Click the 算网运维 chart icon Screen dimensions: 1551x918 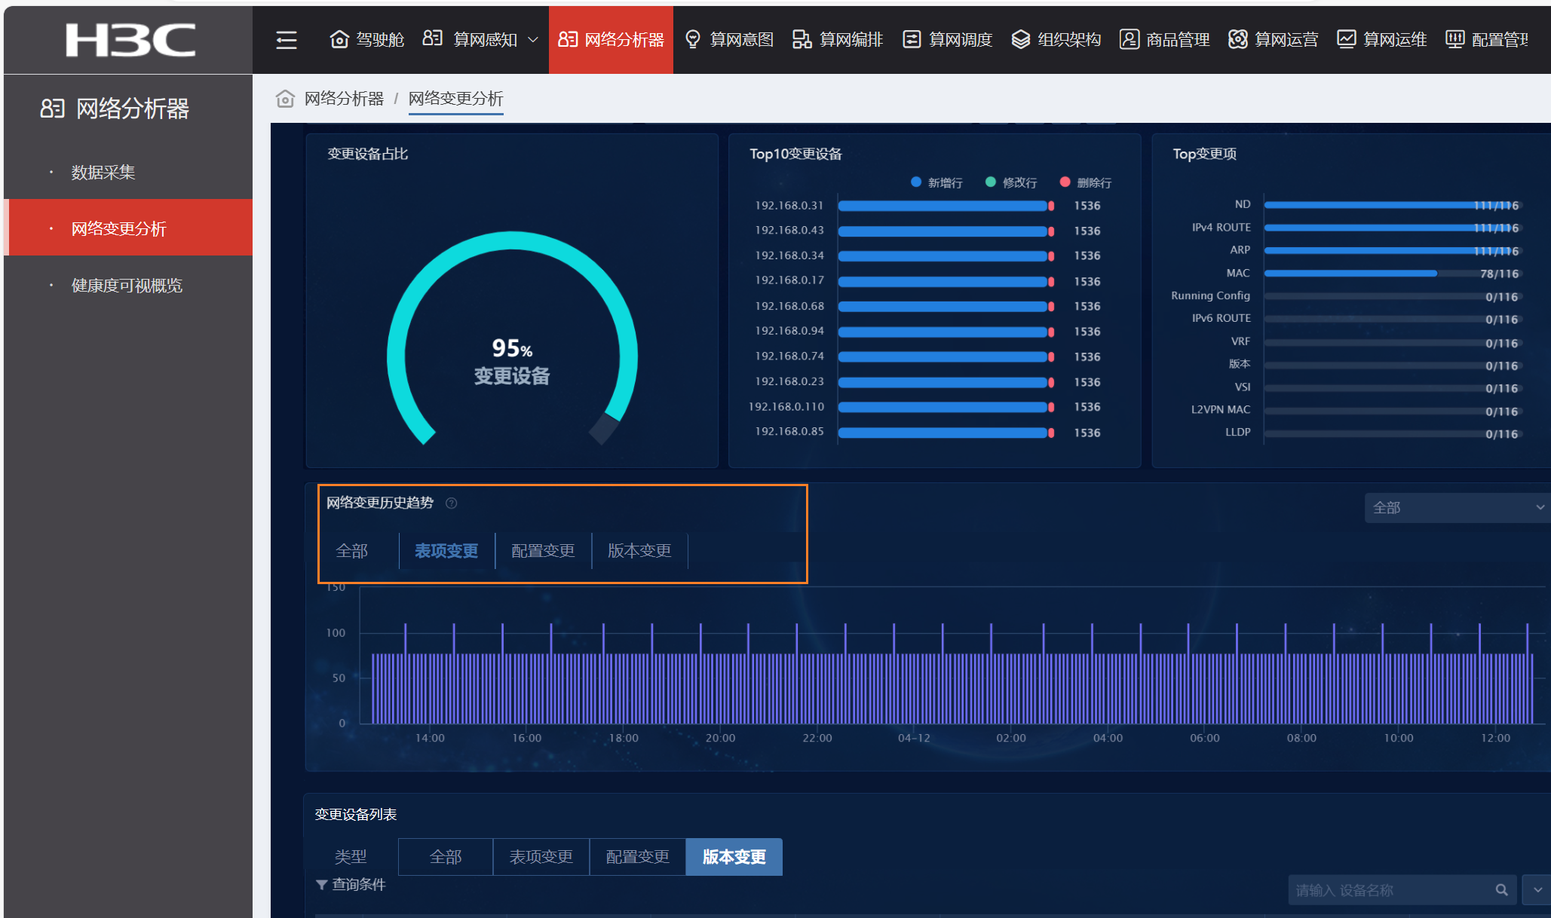[x=1346, y=39]
